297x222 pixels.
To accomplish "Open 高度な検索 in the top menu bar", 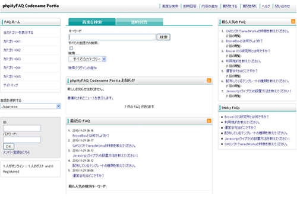I will (170, 7).
